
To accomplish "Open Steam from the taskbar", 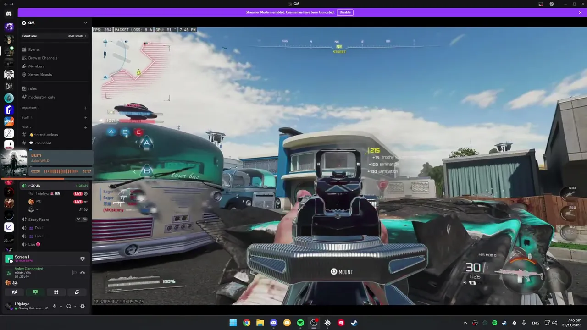I will 354,323.
